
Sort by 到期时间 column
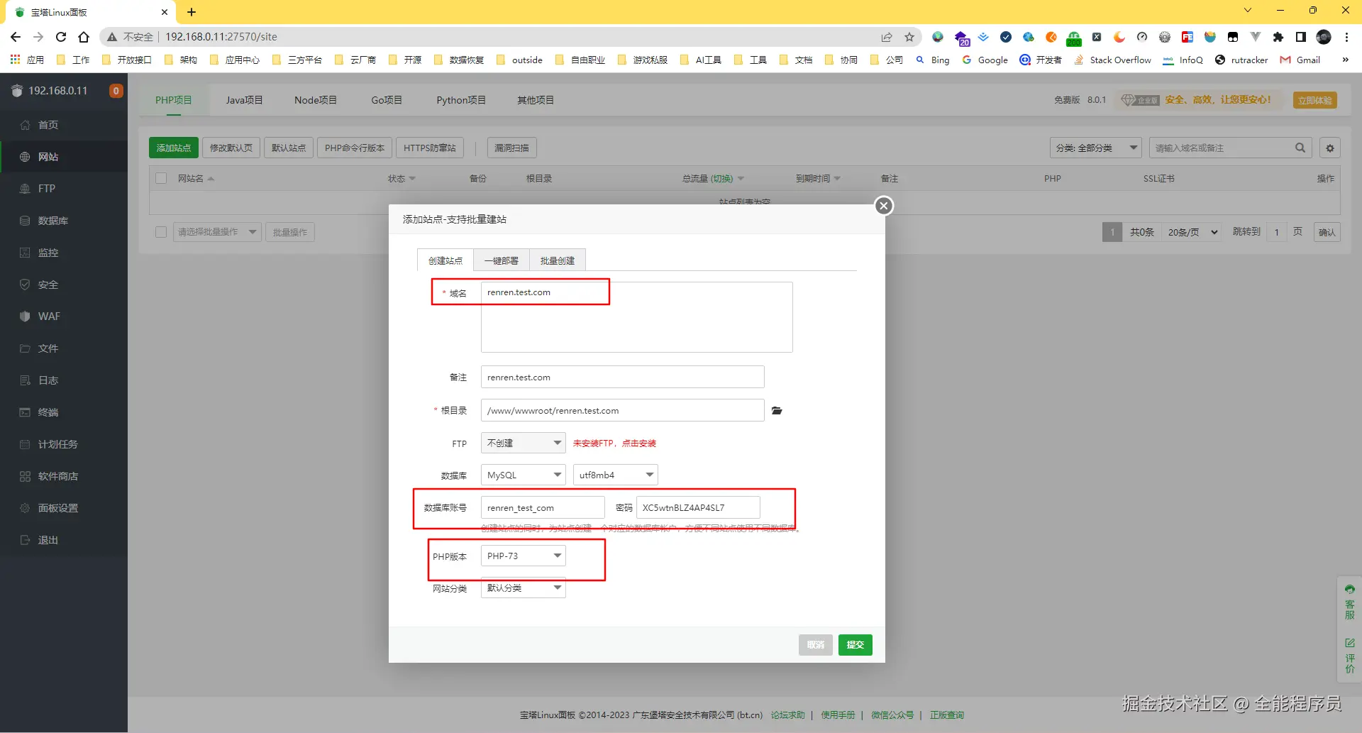[818, 178]
